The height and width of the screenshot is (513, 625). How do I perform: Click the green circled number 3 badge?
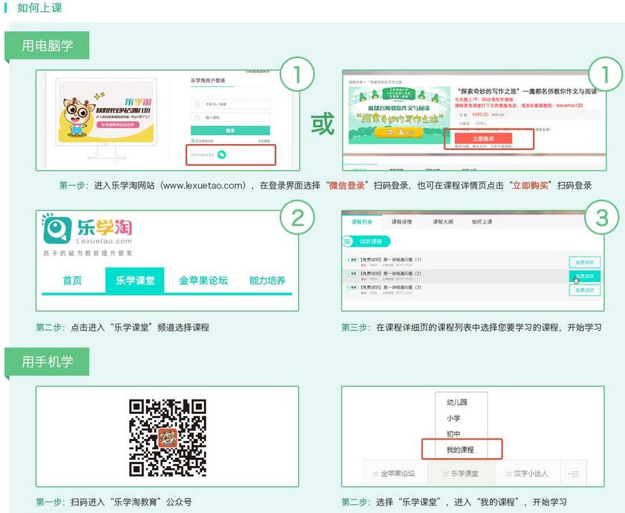coord(601,218)
